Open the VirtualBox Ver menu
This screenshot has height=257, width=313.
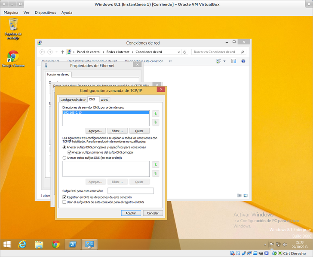[x=26, y=12]
